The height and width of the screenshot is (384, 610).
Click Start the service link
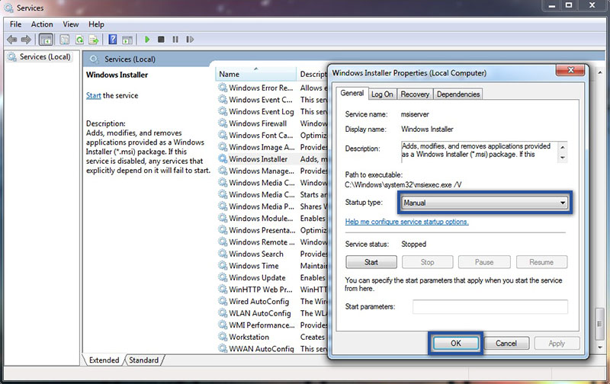click(x=93, y=95)
